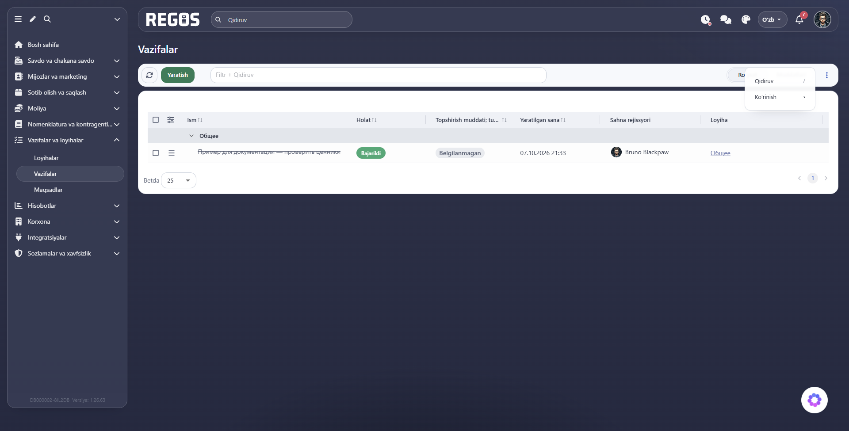The width and height of the screenshot is (849, 431).
Task: Open the Betda 25 page-size dropdown
Action: click(179, 180)
